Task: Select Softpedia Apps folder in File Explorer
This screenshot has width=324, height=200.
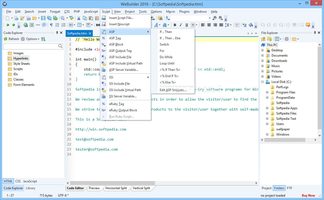Action: (x=287, y=108)
